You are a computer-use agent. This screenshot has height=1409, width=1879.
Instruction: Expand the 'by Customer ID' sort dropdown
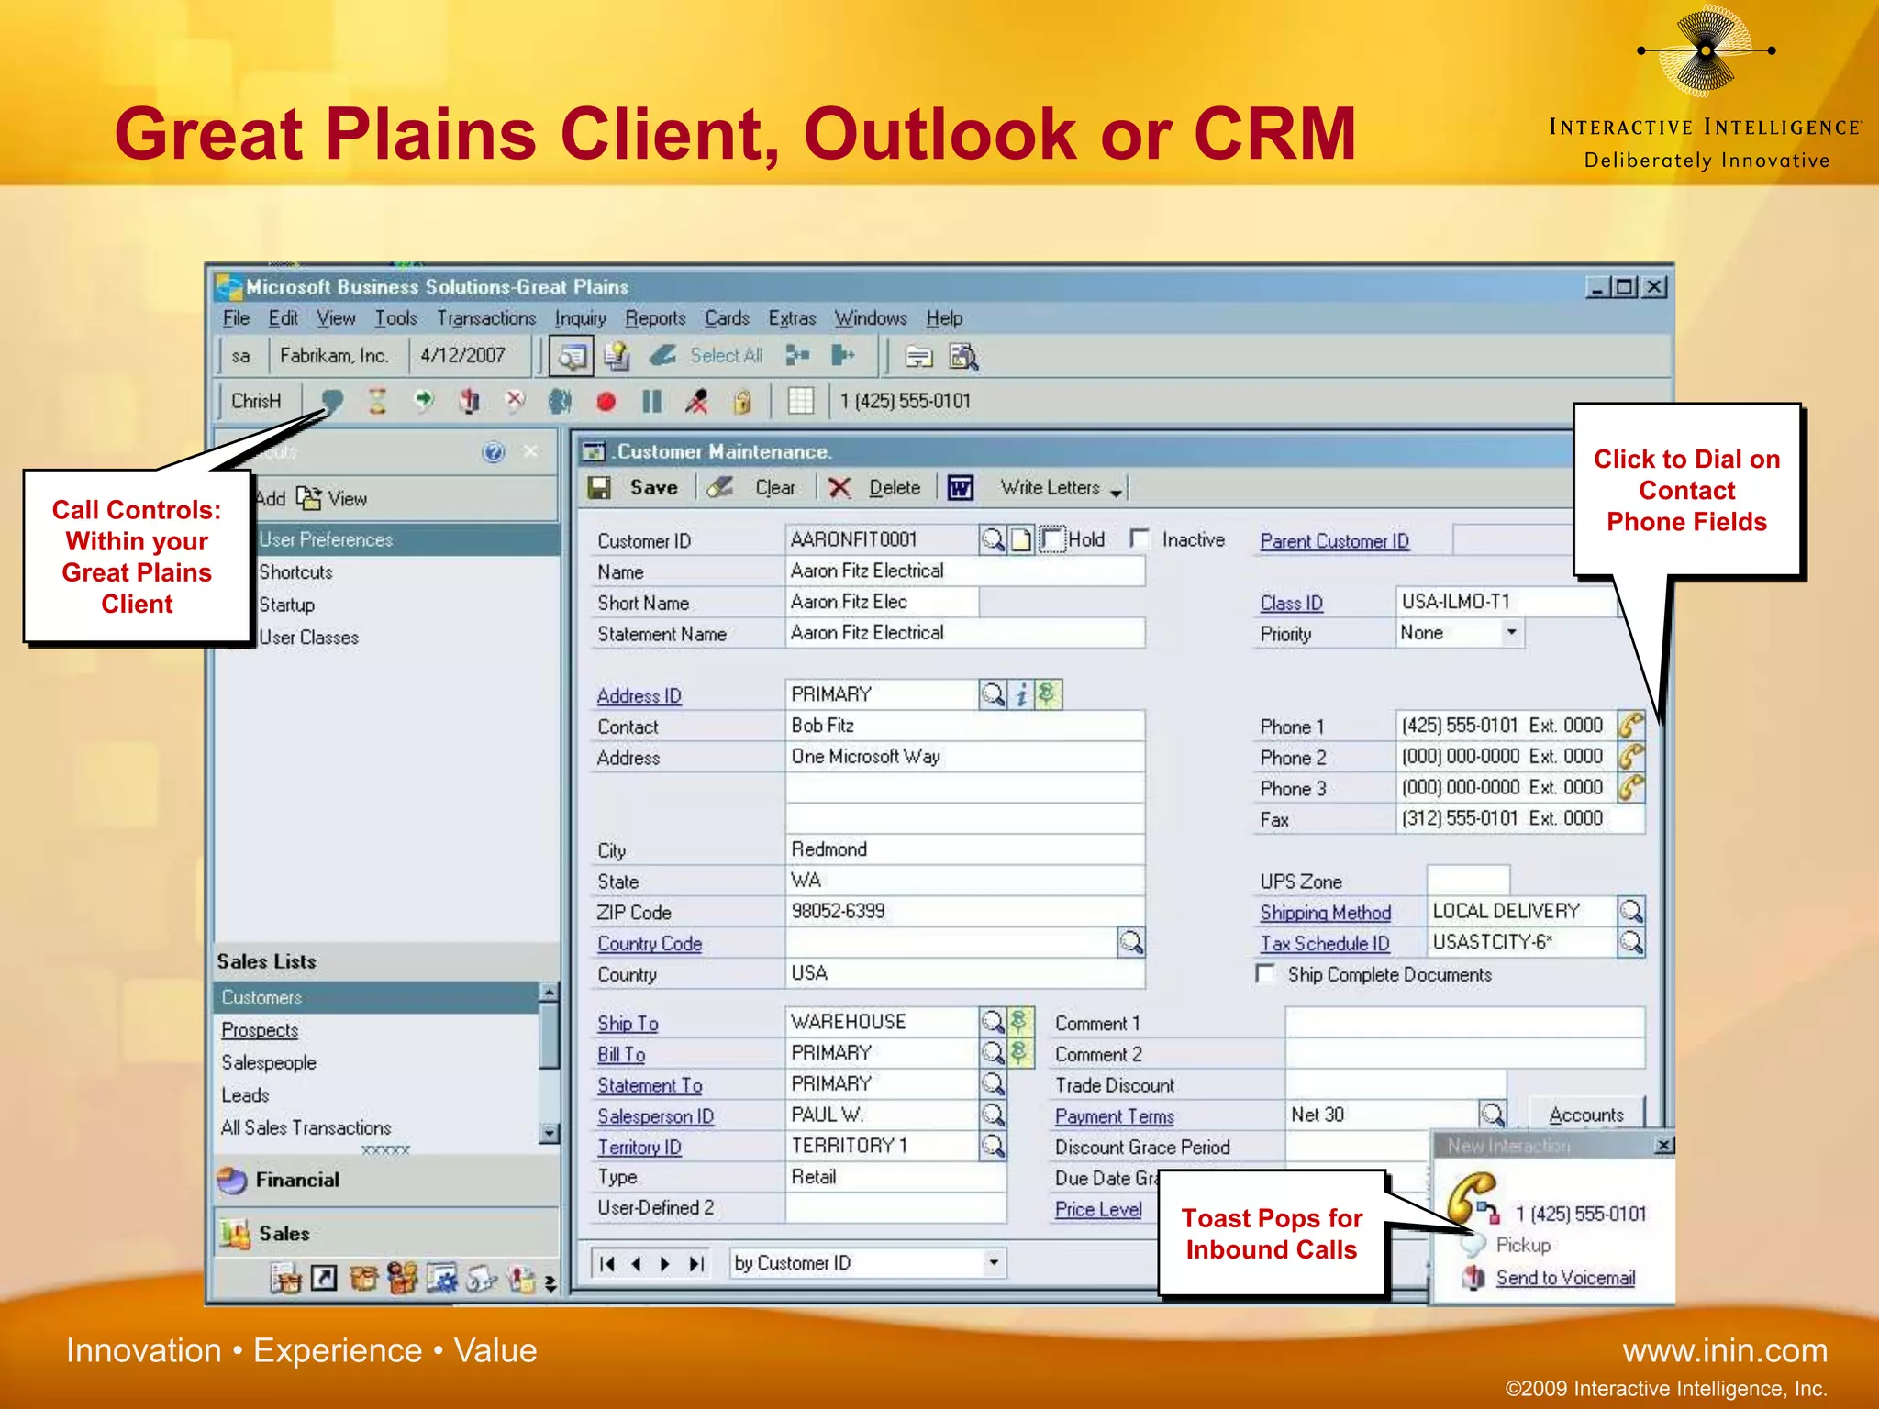coord(993,1263)
